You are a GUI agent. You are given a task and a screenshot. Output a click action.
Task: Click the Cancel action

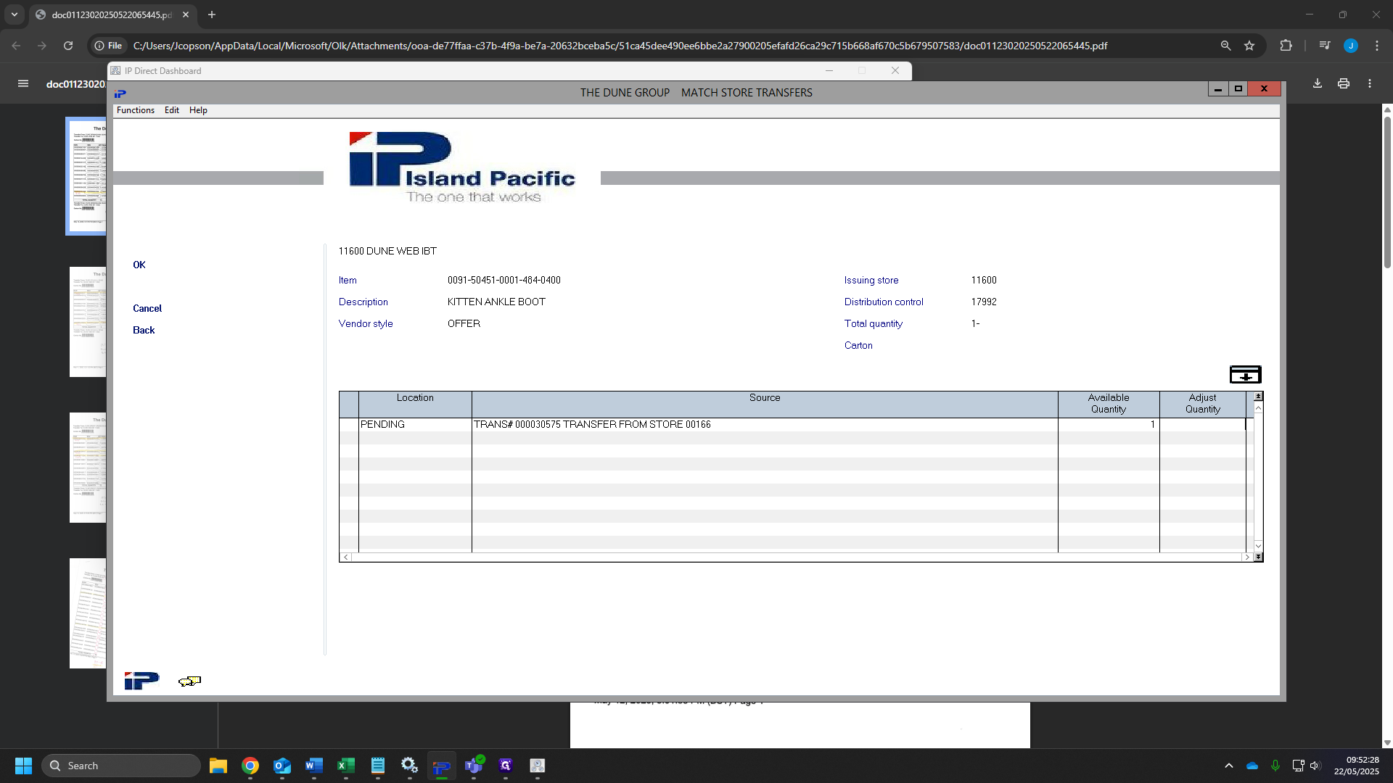coord(147,308)
